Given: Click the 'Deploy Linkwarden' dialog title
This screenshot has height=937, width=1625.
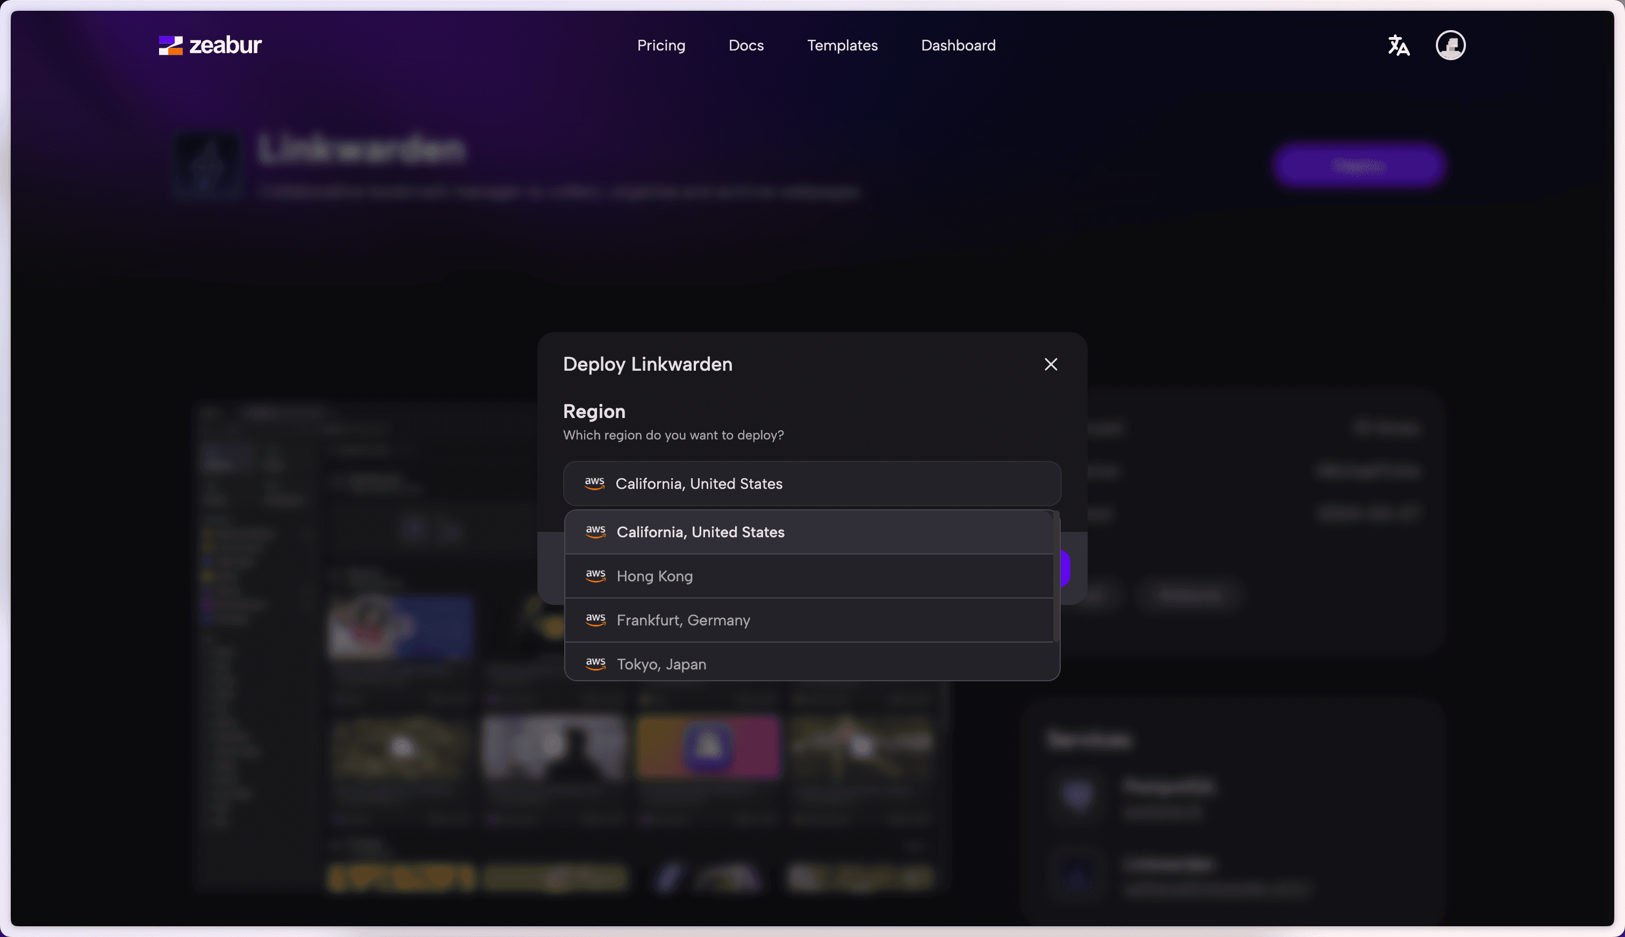Looking at the screenshot, I should 648,364.
